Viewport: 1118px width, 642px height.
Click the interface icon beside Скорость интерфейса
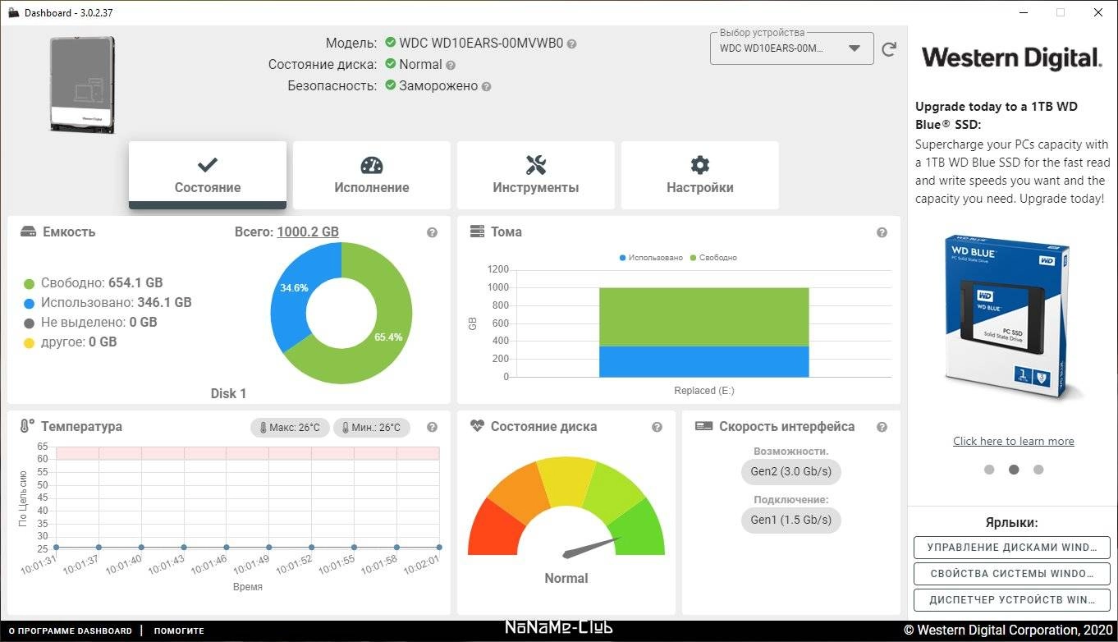tap(703, 426)
